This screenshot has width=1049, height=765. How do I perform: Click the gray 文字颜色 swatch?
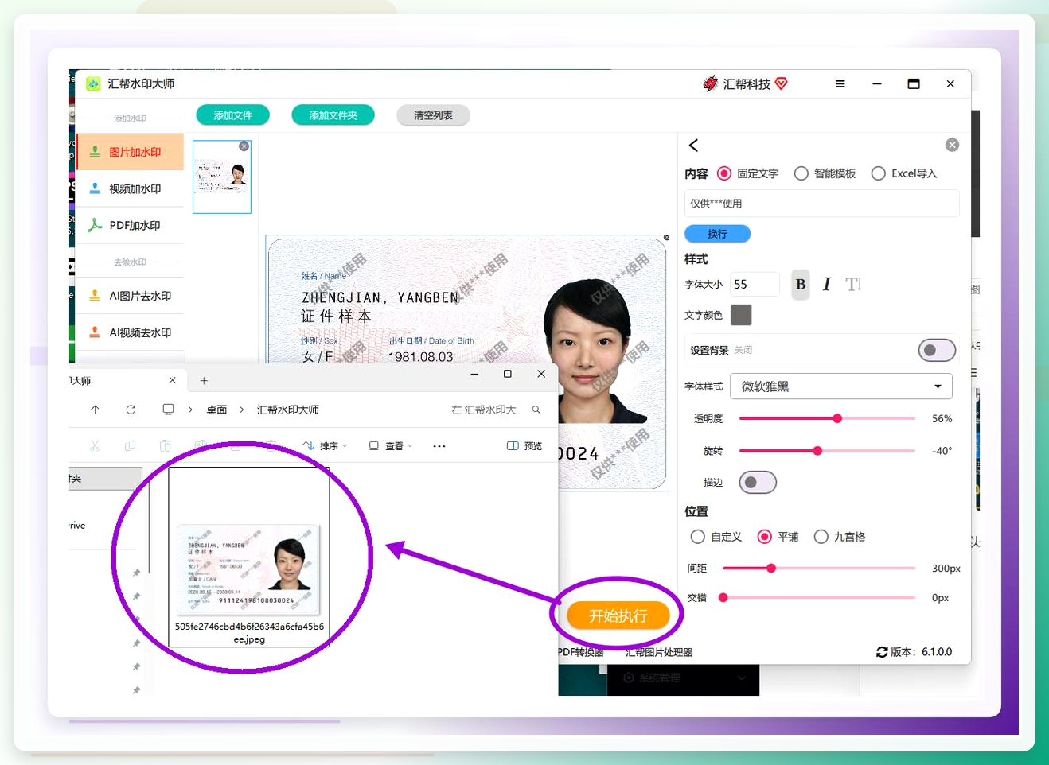tap(741, 315)
